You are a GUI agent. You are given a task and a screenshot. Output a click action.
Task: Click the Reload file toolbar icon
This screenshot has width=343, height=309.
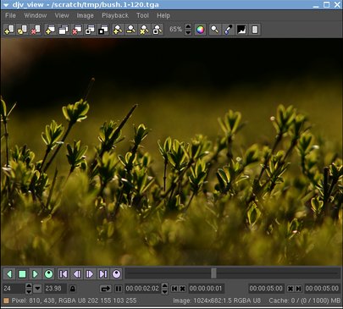(x=22, y=30)
